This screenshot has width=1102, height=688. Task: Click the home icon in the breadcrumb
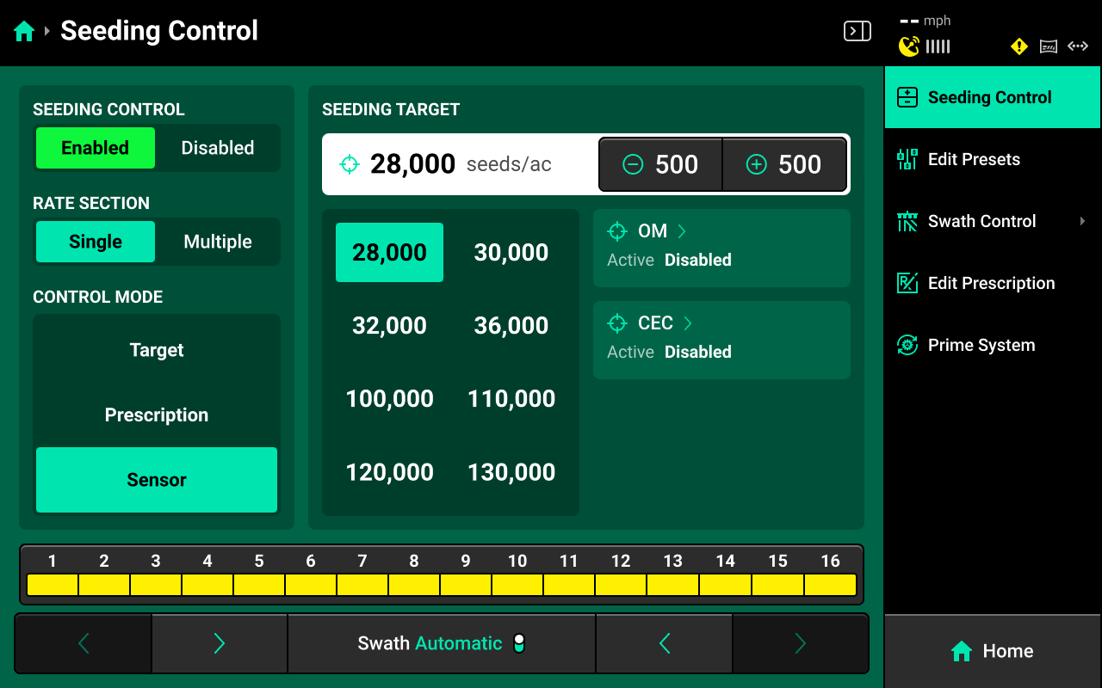pyautogui.click(x=24, y=32)
